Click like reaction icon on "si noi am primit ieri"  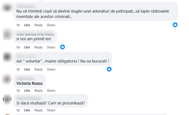coord(63,47)
